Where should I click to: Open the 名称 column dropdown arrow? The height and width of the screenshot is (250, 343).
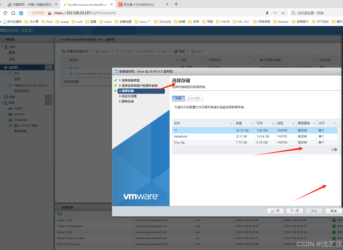coord(231,123)
